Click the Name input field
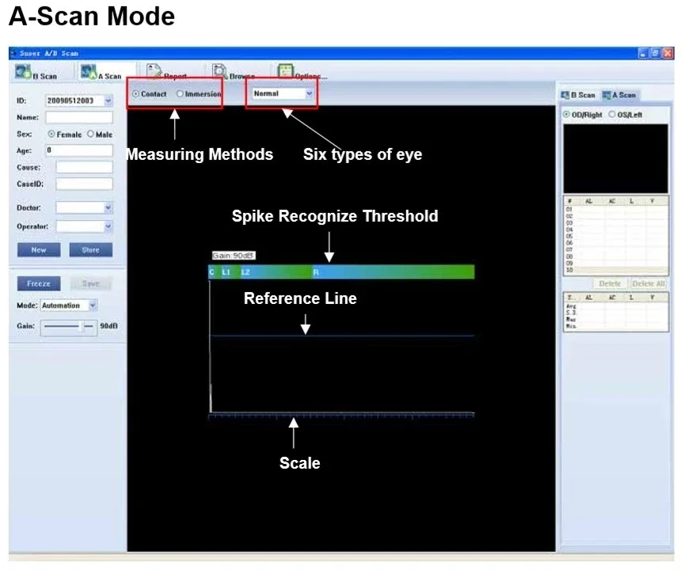Image resolution: width=681 pixels, height=570 pixels. tap(79, 117)
